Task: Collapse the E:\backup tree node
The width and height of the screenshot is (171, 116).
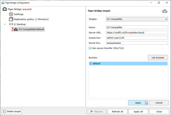Action: coord(5,24)
